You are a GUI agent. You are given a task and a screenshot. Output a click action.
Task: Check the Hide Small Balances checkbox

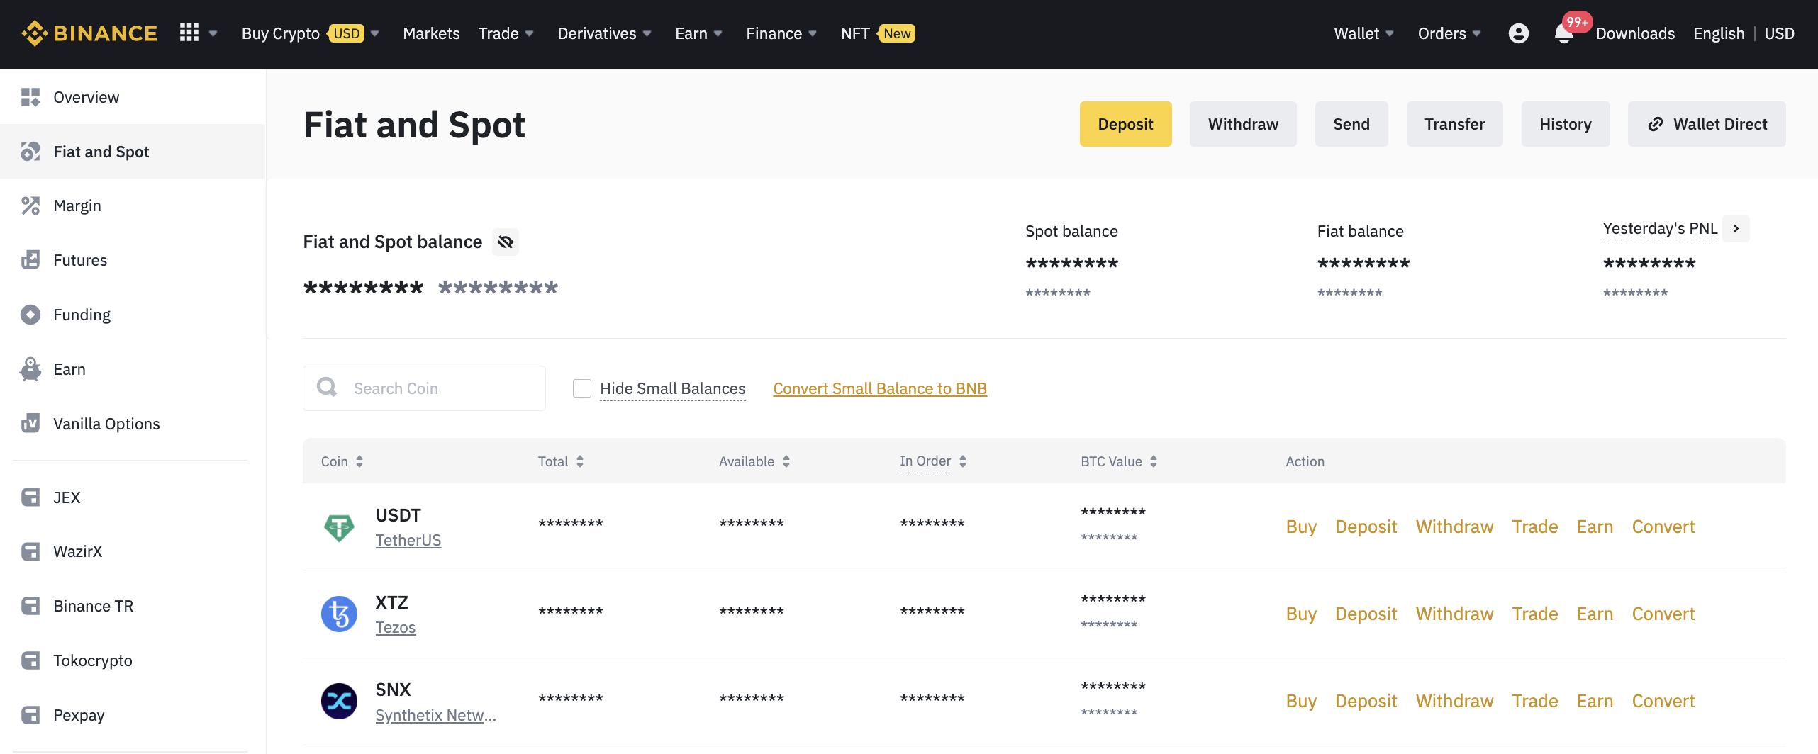coord(582,388)
